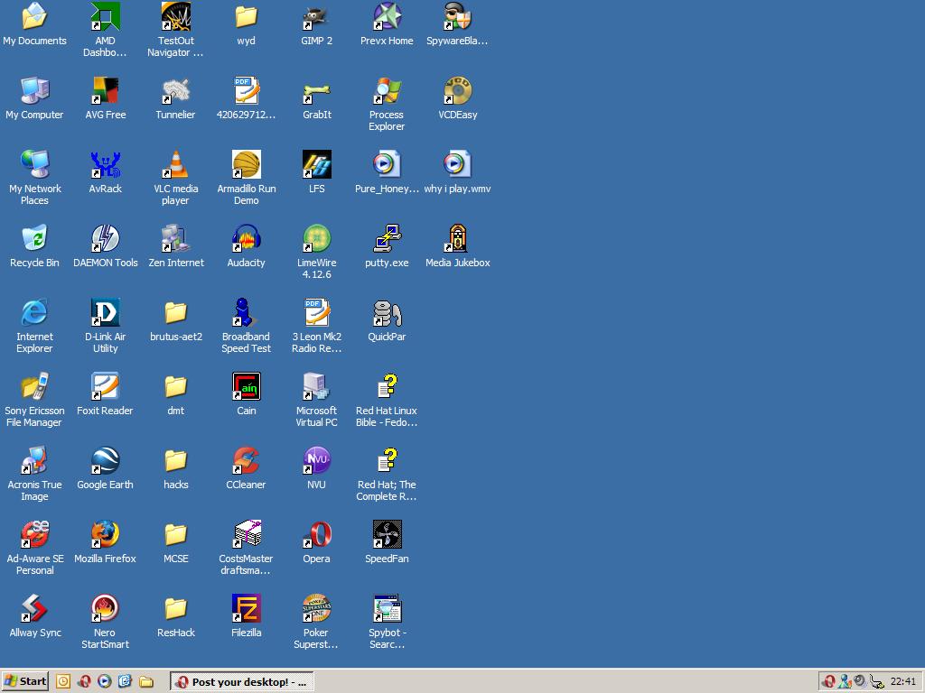Switch to 'Post your desktop!' taskbar window
The height and width of the screenshot is (693, 925).
pyautogui.click(x=242, y=681)
